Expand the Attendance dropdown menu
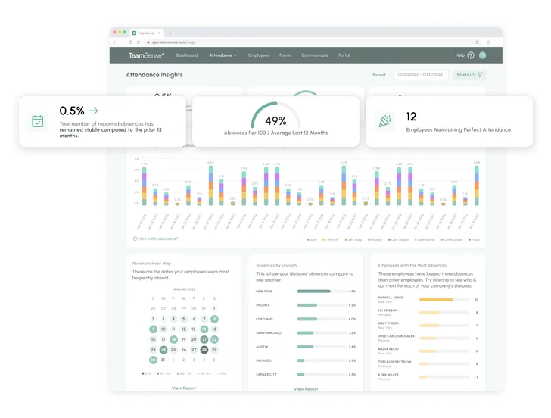The width and height of the screenshot is (551, 418). coord(223,55)
